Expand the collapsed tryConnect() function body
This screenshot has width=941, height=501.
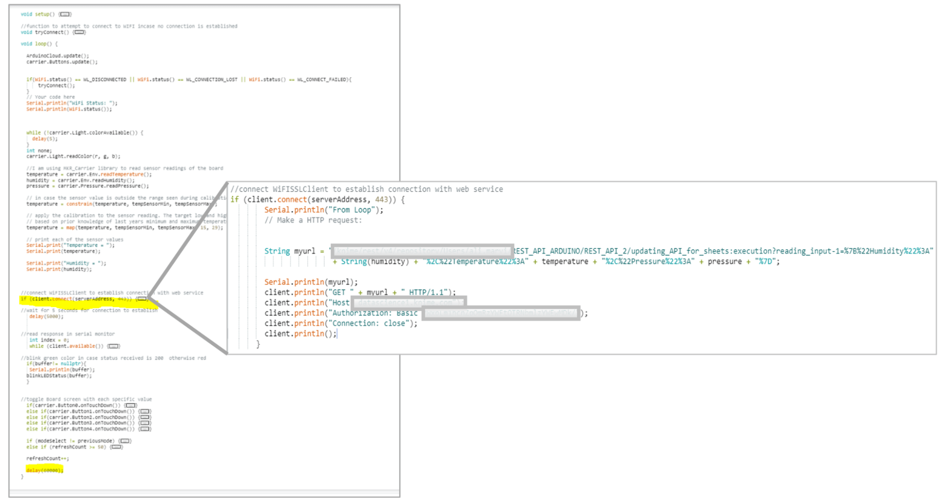[79, 32]
